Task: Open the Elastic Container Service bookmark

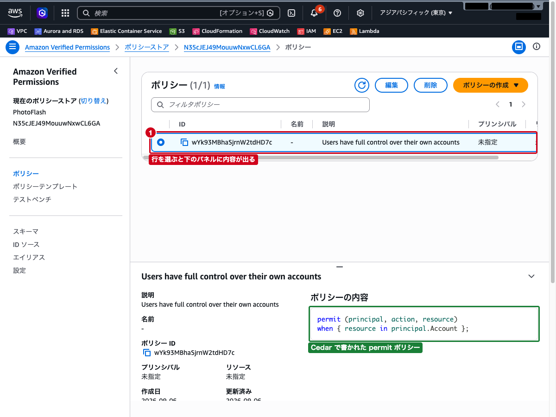Action: click(x=126, y=32)
